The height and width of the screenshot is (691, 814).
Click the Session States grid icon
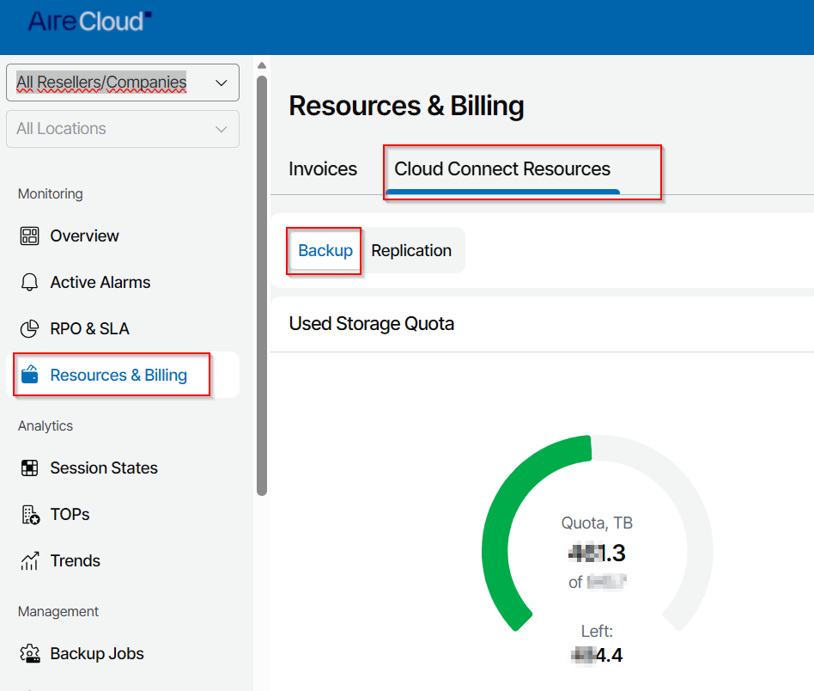(x=29, y=468)
